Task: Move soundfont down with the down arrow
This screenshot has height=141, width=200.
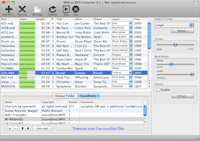Action: point(28,128)
